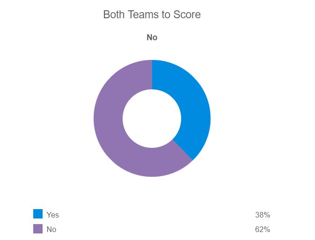
Task: Toggle the Yes series using its legend marker
Action: (38, 214)
